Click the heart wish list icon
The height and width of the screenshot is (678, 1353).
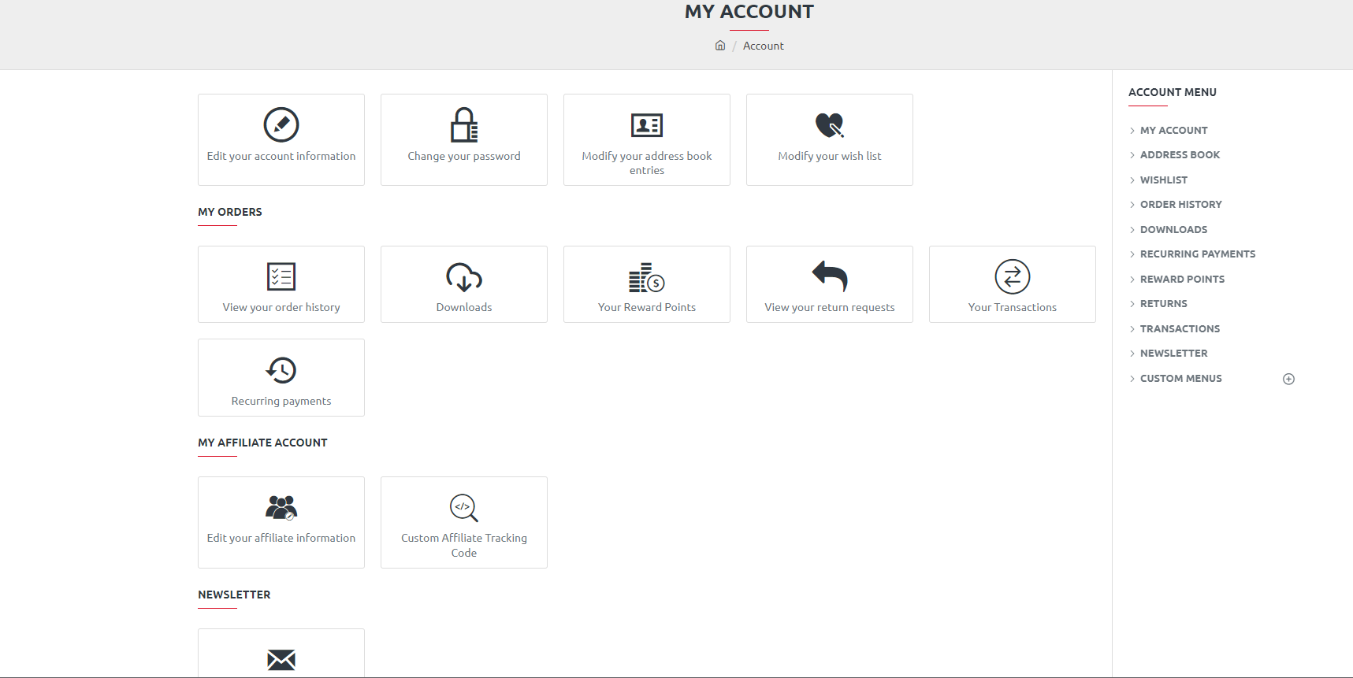830,124
